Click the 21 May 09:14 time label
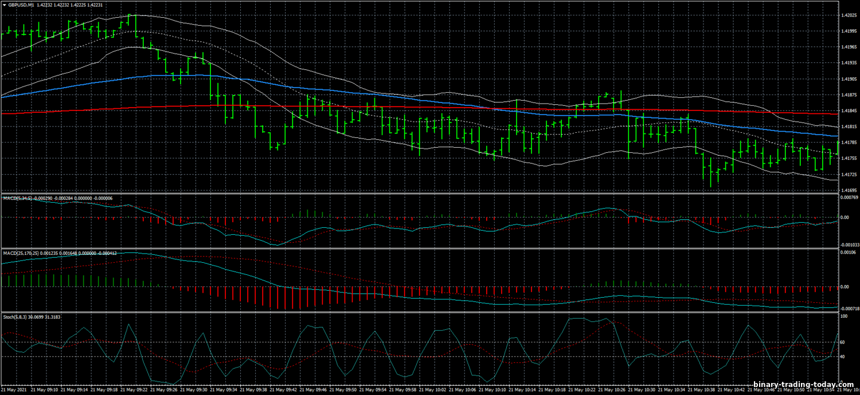The width and height of the screenshot is (860, 395). pyautogui.click(x=75, y=389)
